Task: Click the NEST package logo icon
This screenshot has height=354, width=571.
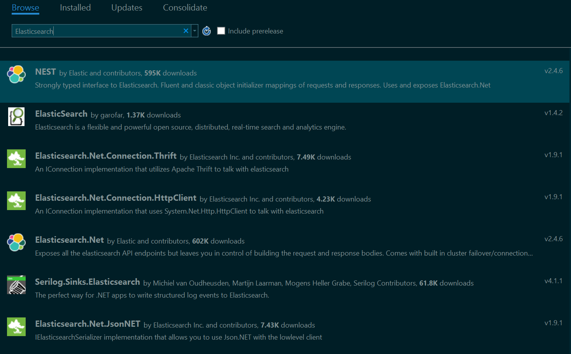Action: 16,74
